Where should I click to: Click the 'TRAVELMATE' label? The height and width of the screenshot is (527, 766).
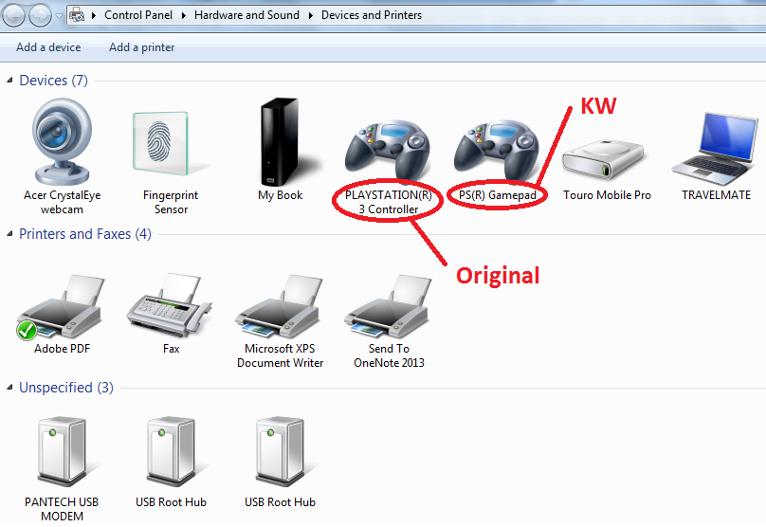point(716,195)
